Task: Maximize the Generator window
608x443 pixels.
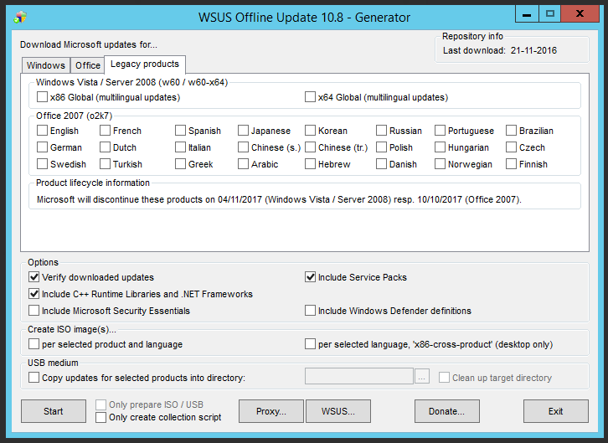Action: pos(549,14)
